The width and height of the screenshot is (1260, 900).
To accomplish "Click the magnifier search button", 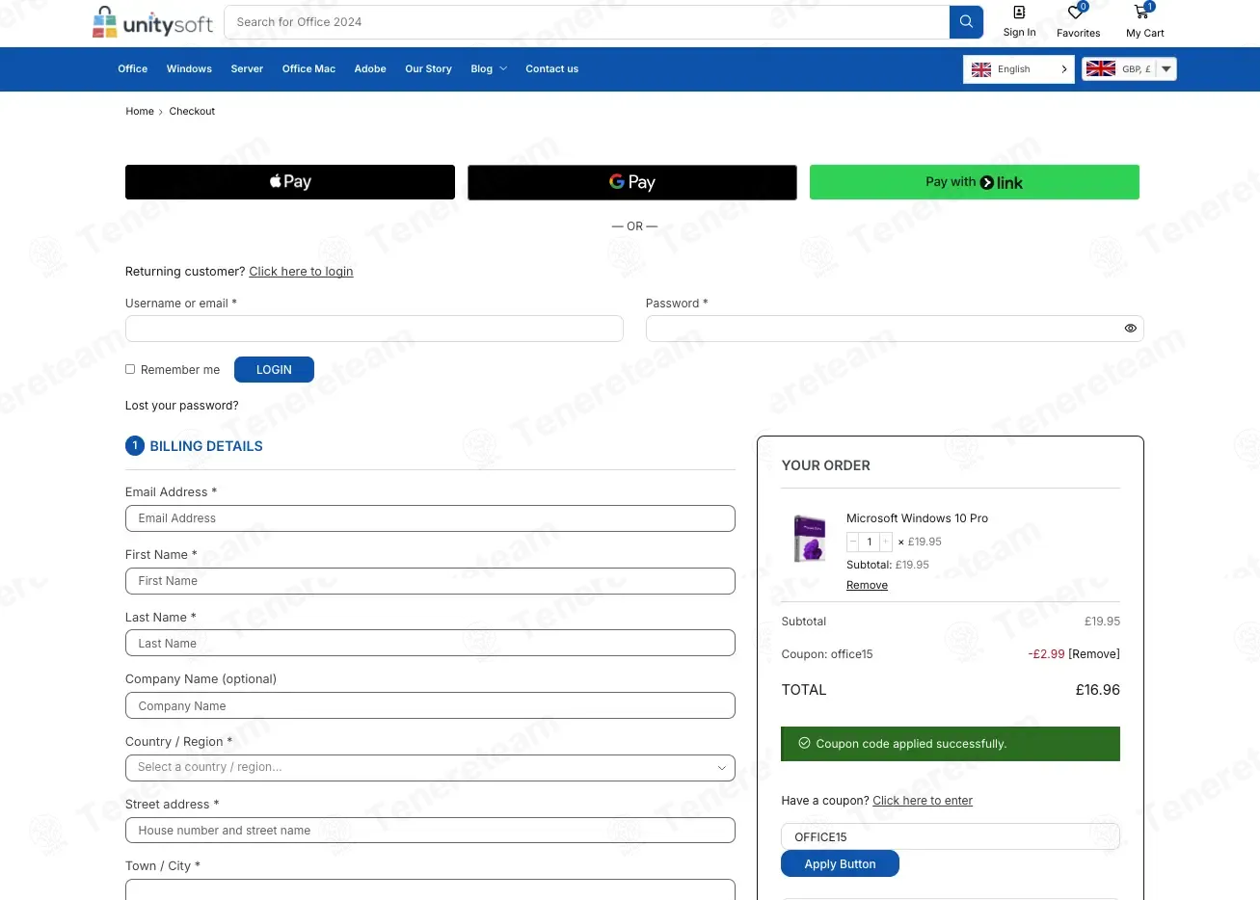I will [966, 22].
